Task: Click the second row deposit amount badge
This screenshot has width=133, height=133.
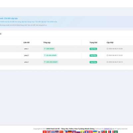Action: (50, 55)
